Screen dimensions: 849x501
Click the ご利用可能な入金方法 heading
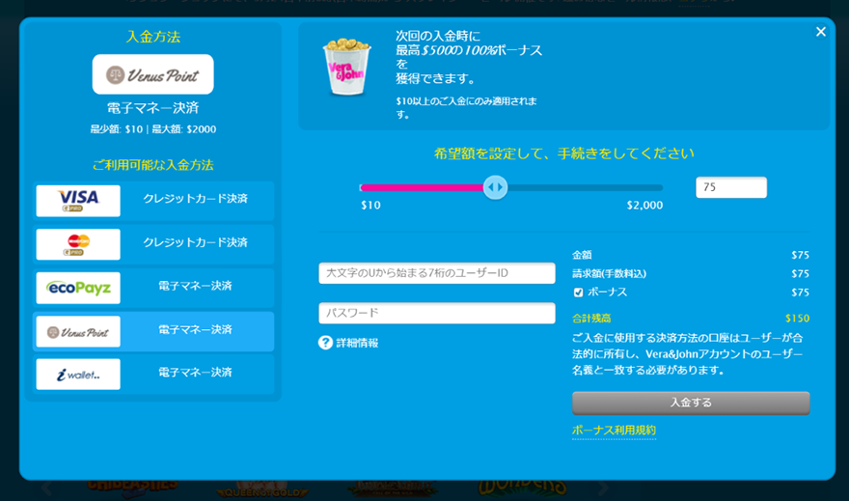(x=153, y=165)
